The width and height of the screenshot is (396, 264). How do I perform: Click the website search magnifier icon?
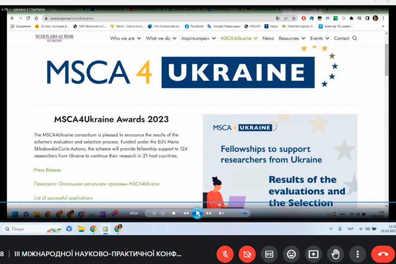(x=355, y=38)
